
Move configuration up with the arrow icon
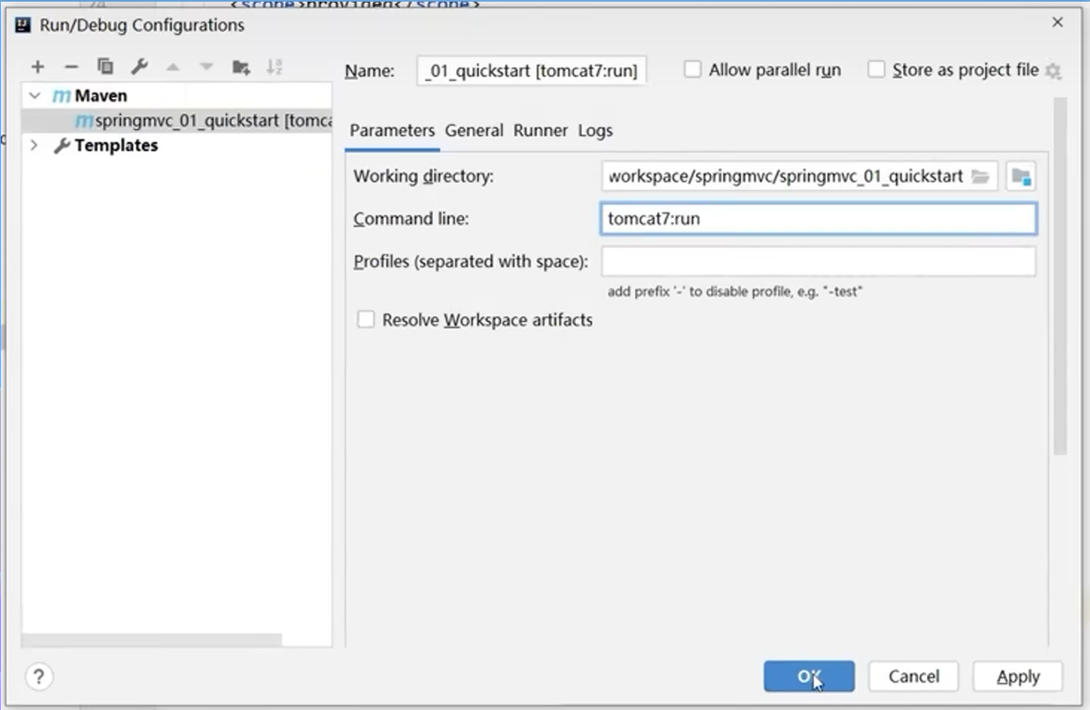173,67
